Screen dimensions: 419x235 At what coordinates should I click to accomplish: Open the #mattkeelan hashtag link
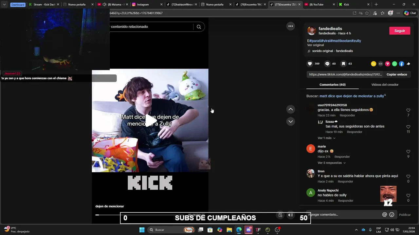pyautogui.click(x=341, y=41)
